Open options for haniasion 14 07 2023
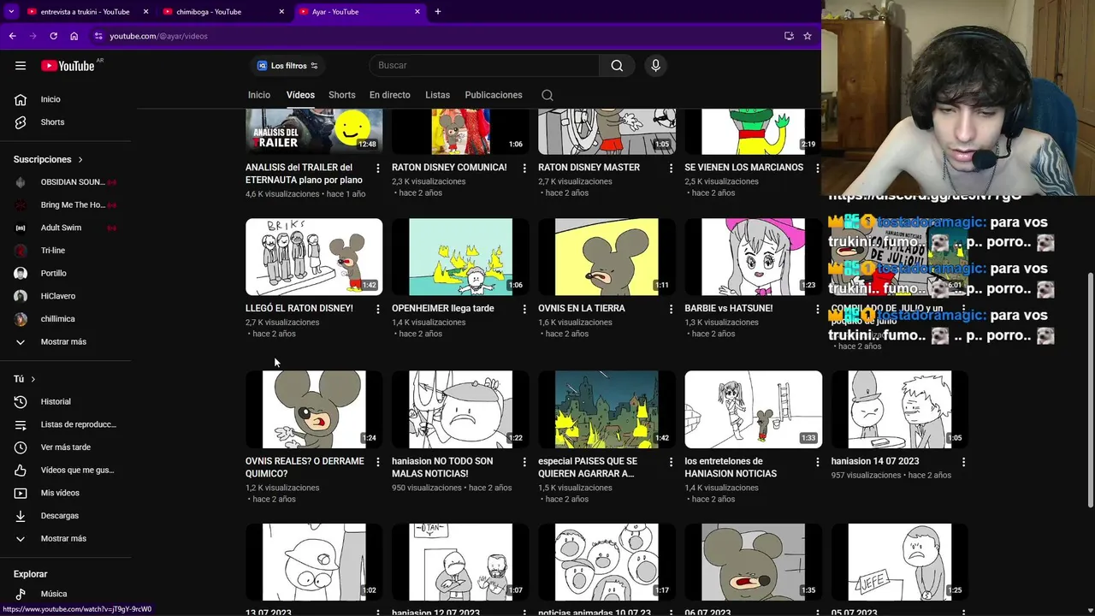Screen dimensions: 1095x616 963,462
